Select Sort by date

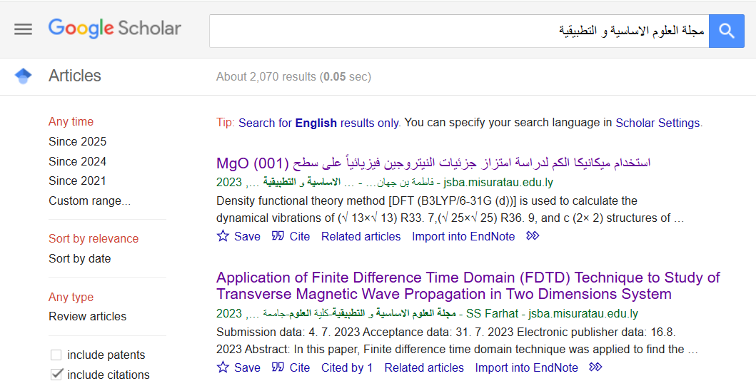[79, 258]
